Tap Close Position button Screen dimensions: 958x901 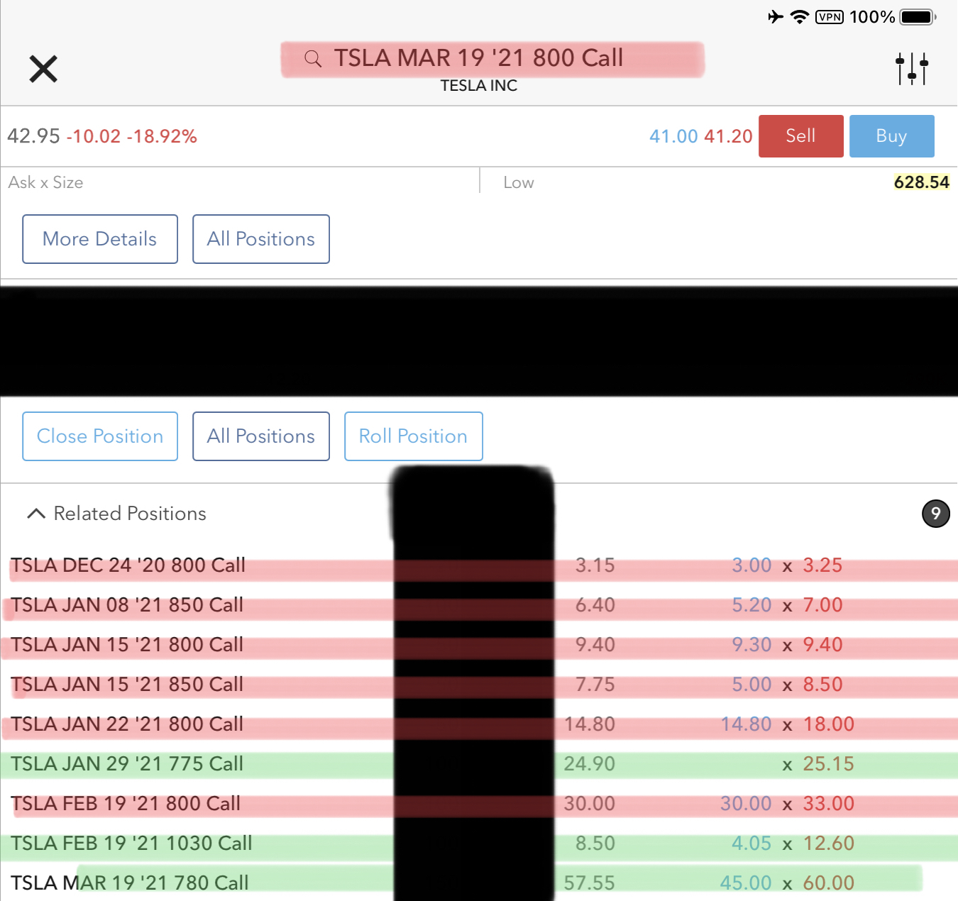100,436
